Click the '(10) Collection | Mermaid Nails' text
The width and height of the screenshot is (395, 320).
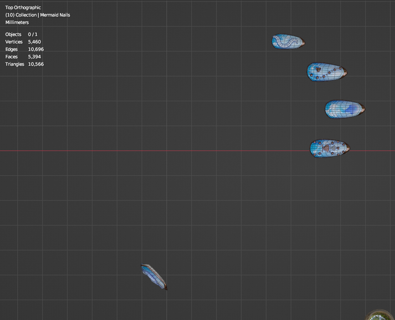tap(38, 15)
